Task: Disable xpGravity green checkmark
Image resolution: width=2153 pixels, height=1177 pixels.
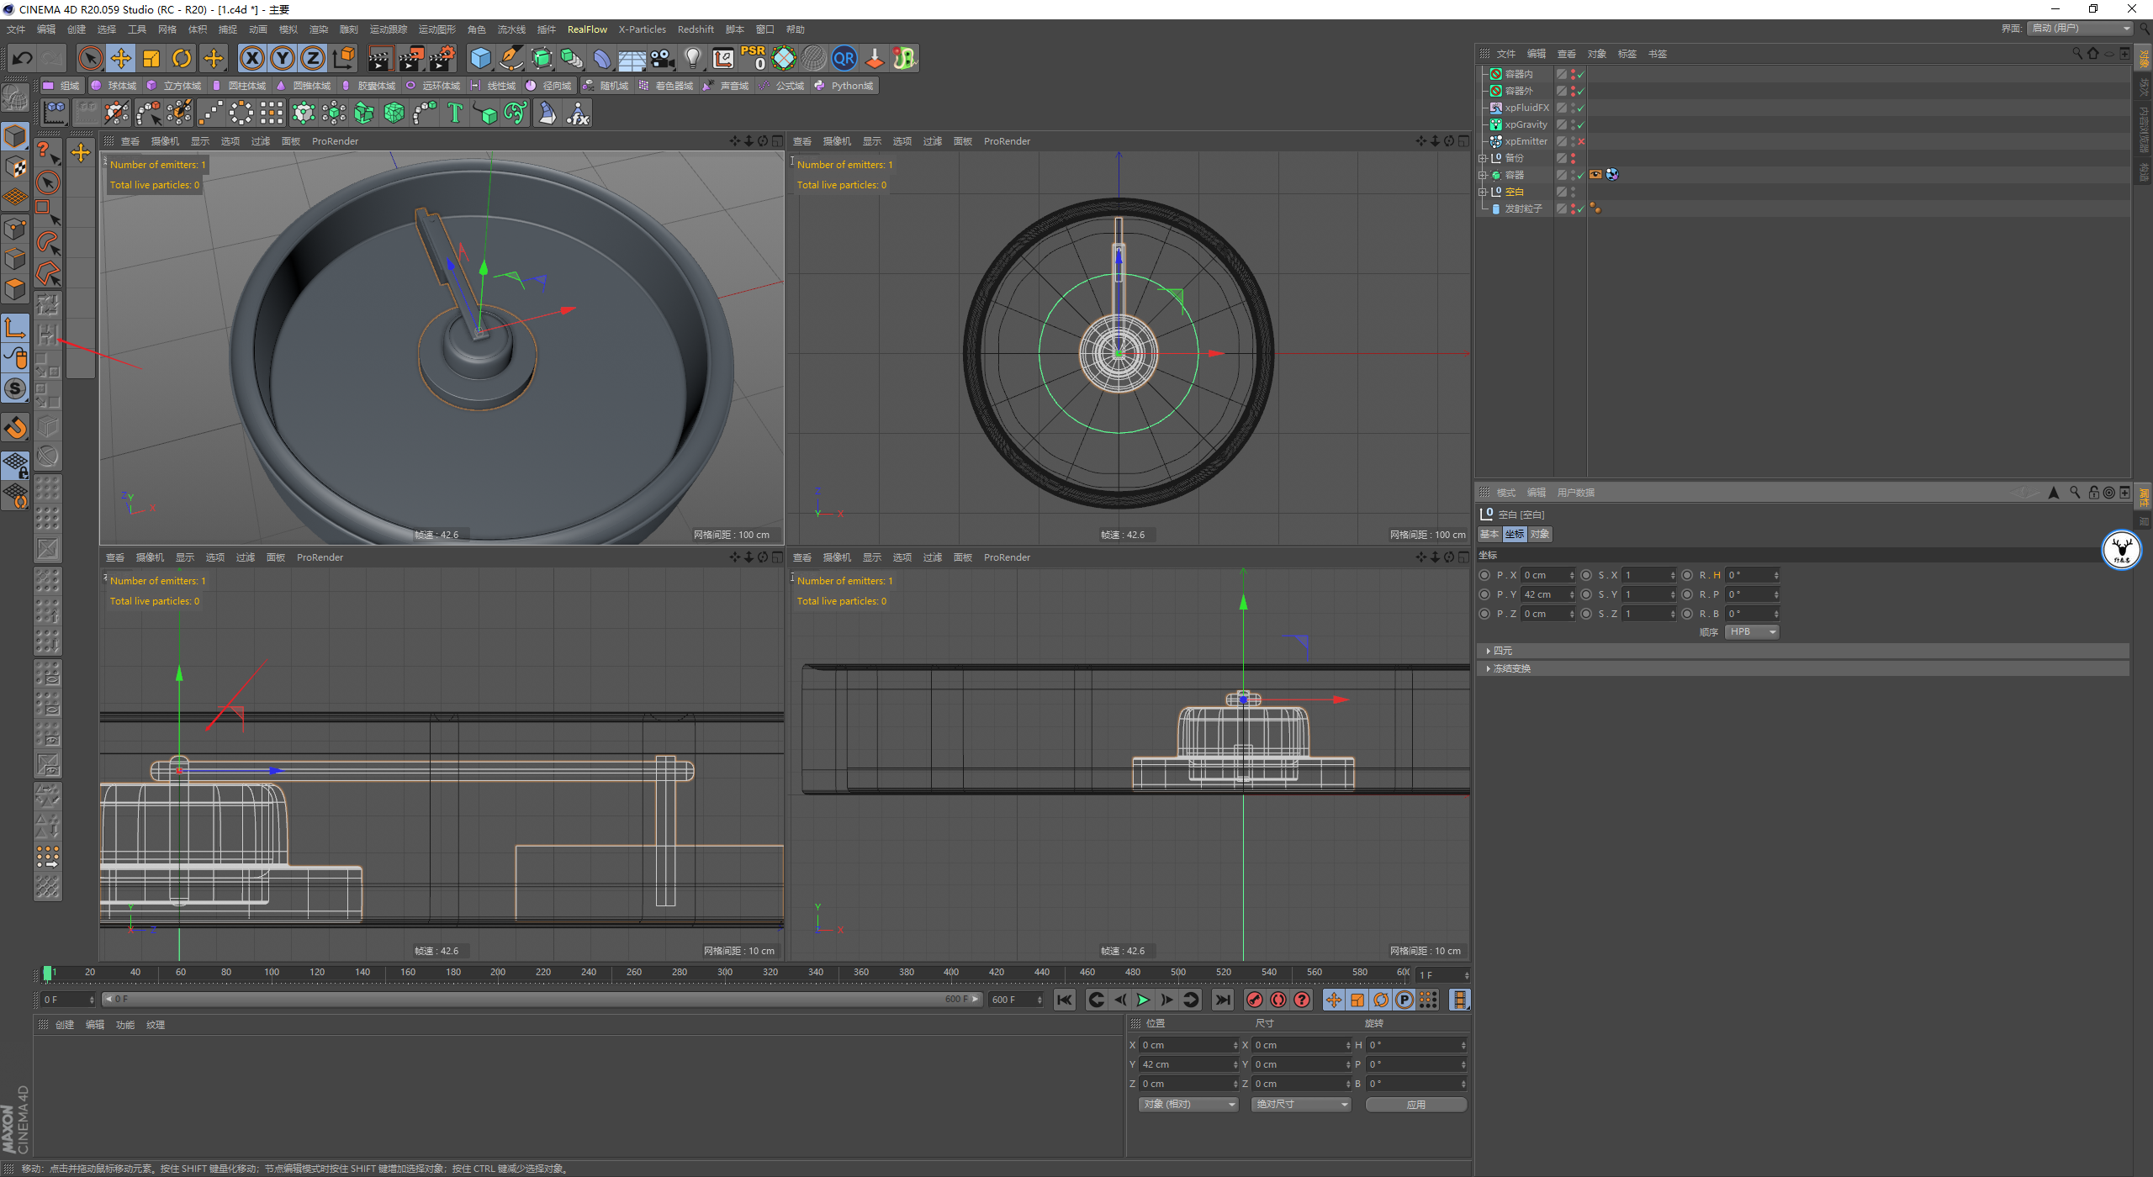Action: 1581,124
